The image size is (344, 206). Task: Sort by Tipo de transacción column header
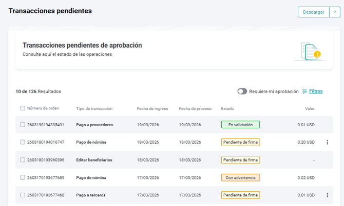(94, 108)
